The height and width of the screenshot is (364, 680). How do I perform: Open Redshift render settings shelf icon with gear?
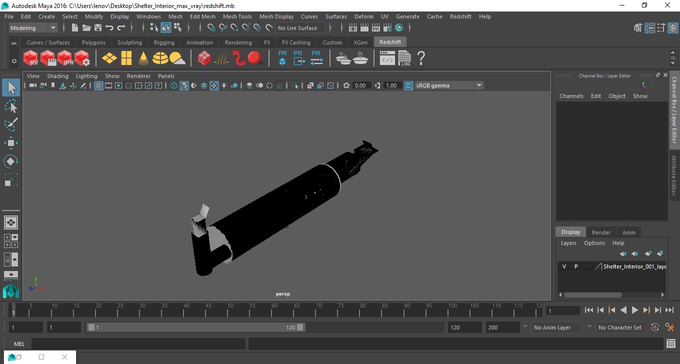pos(82,58)
